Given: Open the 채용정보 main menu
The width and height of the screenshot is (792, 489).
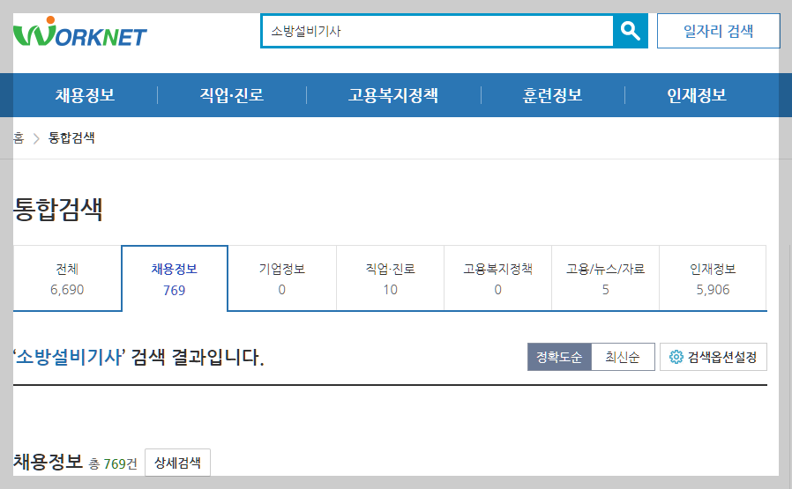Looking at the screenshot, I should pos(85,95).
